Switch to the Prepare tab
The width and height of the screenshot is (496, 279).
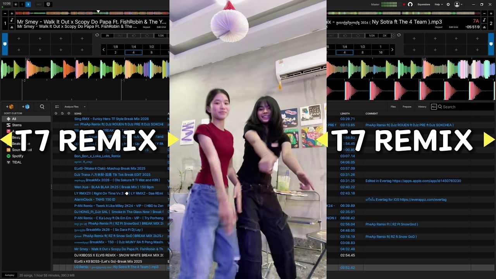click(x=407, y=107)
